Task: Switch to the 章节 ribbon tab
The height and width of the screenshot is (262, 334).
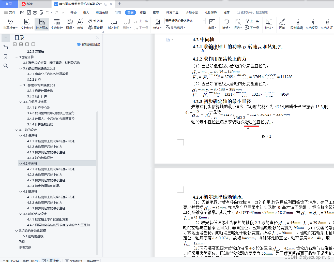Action: point(156,12)
